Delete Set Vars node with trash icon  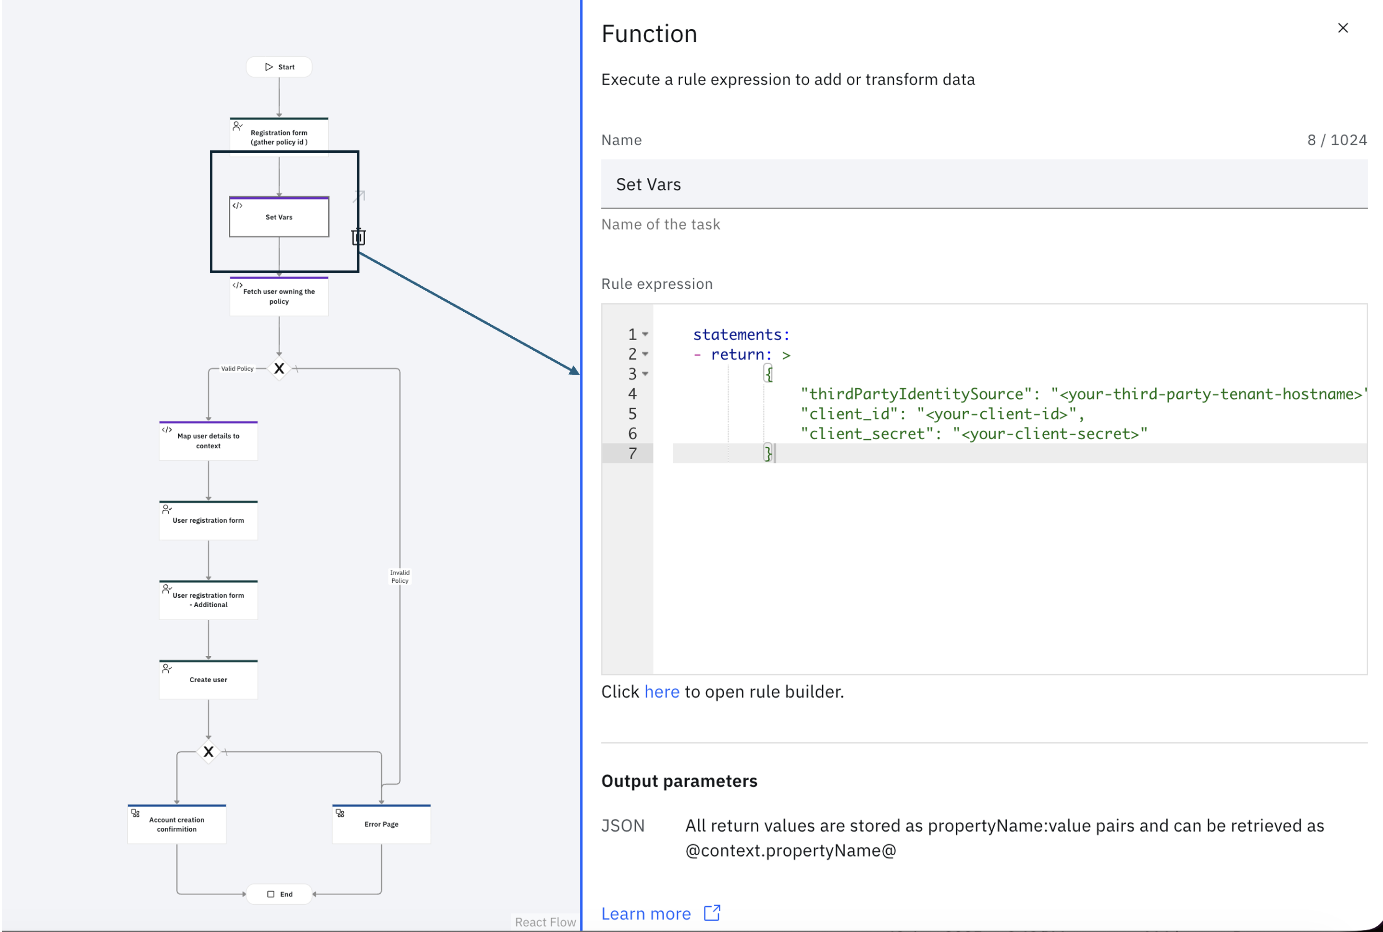358,236
